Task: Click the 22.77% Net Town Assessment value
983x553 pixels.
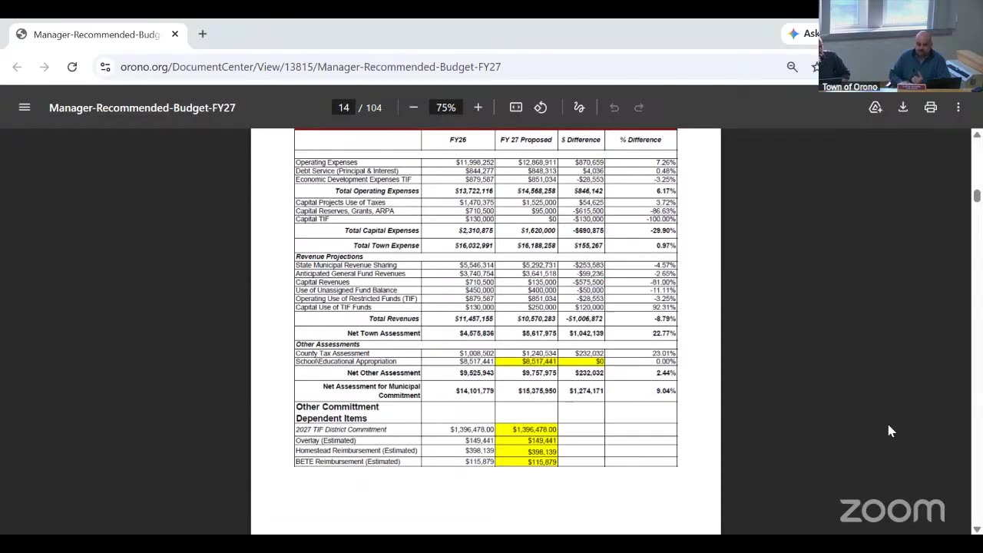Action: pos(664,333)
